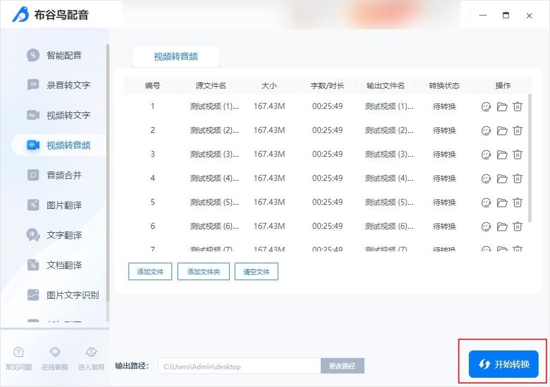This screenshot has height=387, width=550.
Task: Delete row 5 with the trash icon
Action: [x=517, y=202]
